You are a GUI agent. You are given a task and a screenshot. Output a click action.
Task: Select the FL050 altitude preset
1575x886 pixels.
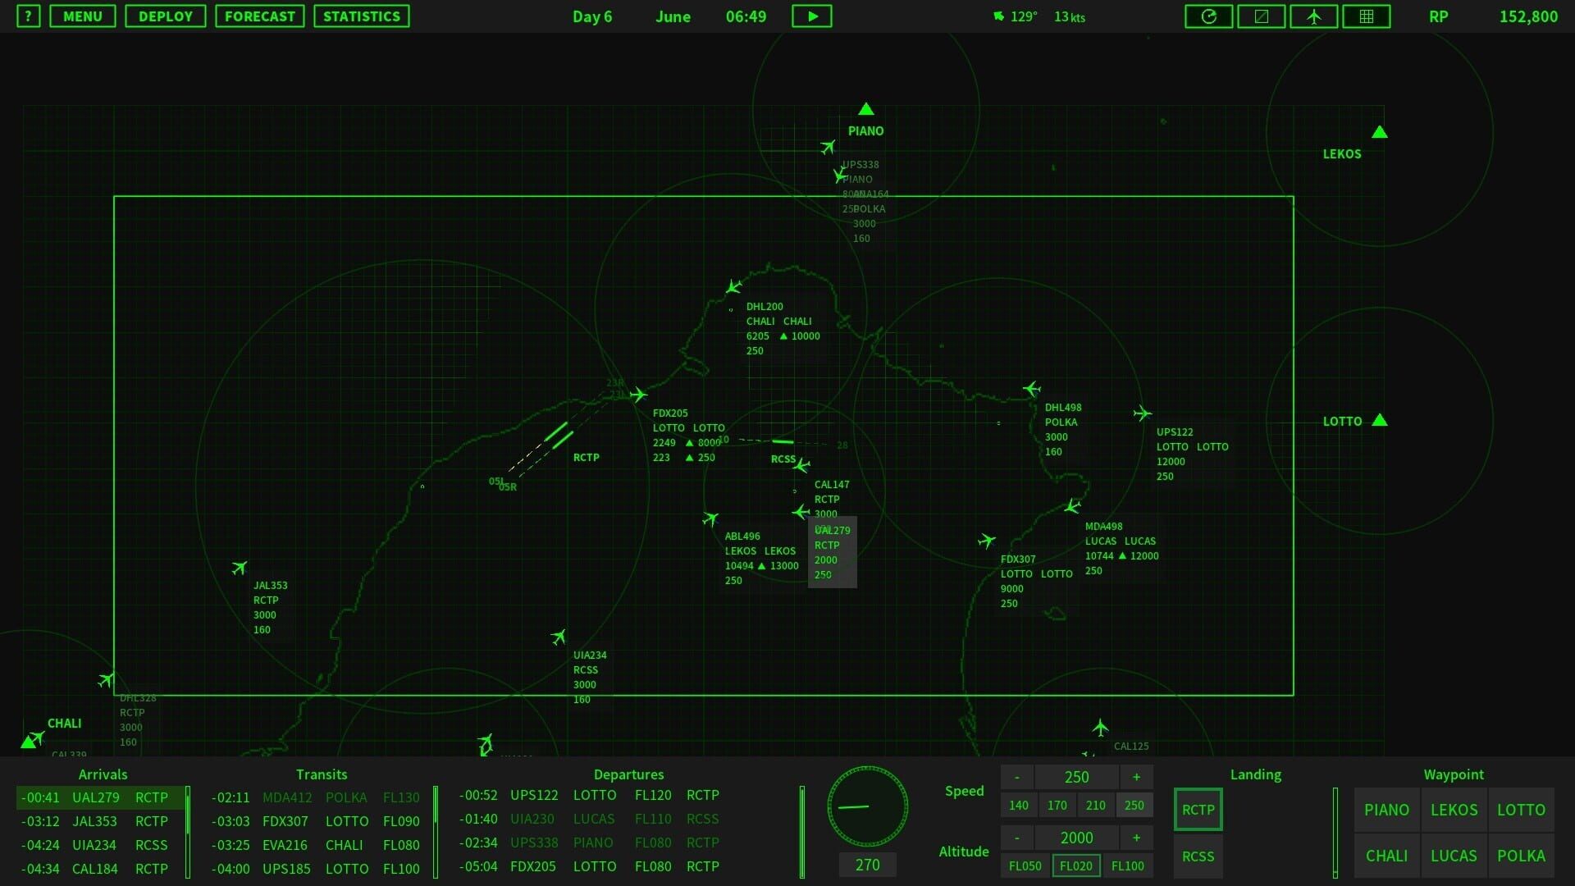pos(1025,865)
